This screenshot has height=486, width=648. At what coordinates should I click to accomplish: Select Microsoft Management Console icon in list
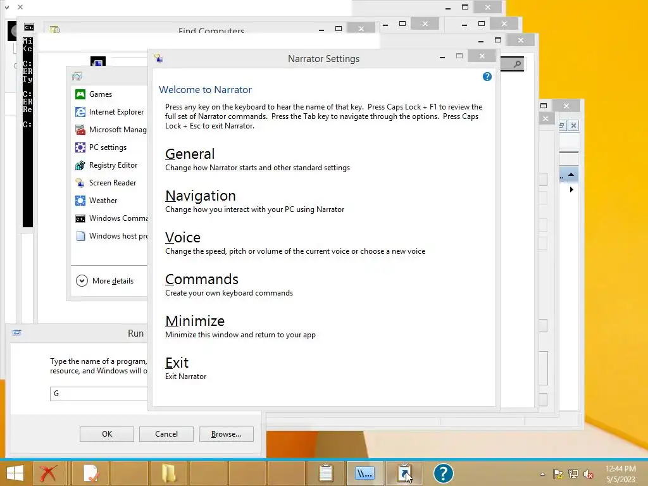click(x=80, y=130)
